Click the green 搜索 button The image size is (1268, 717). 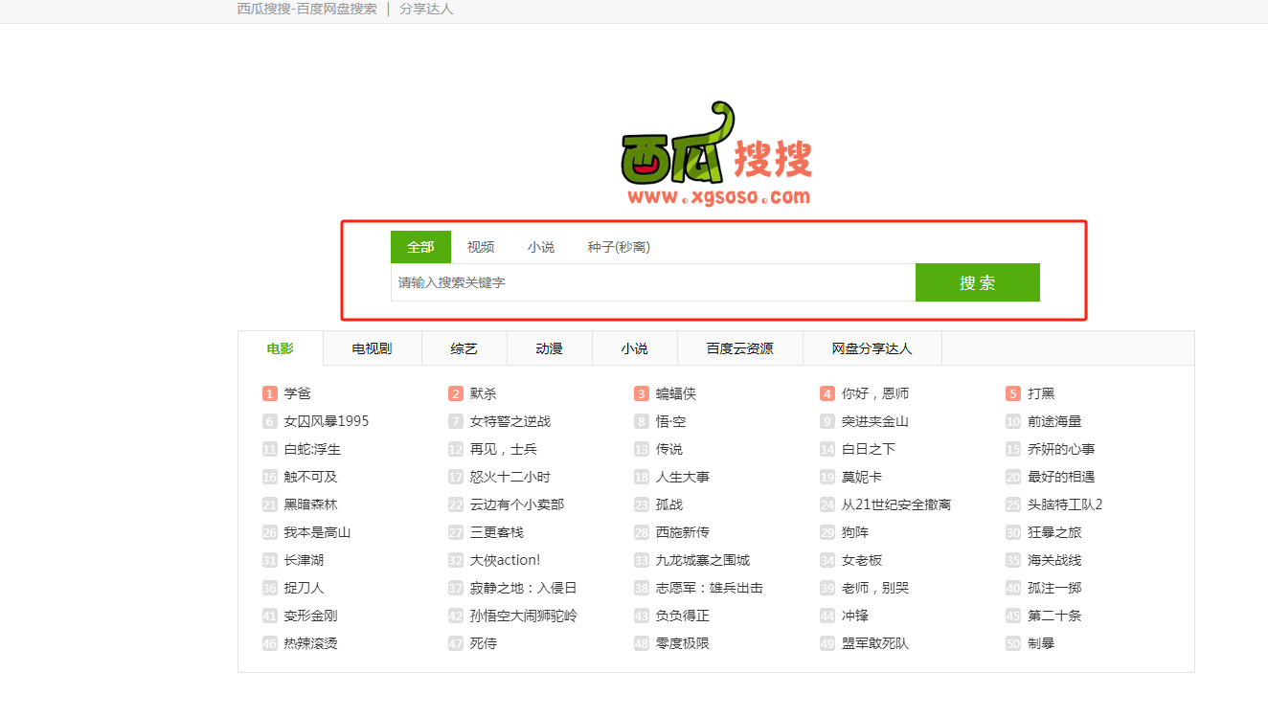pos(978,282)
